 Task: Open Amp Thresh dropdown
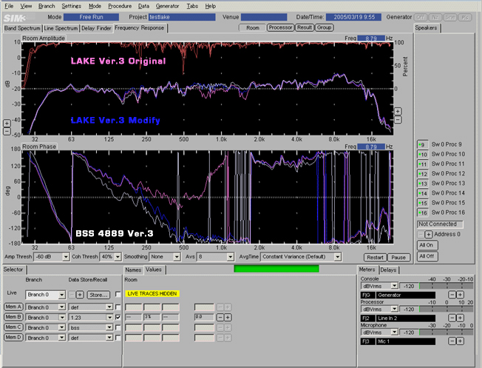[x=66, y=257]
